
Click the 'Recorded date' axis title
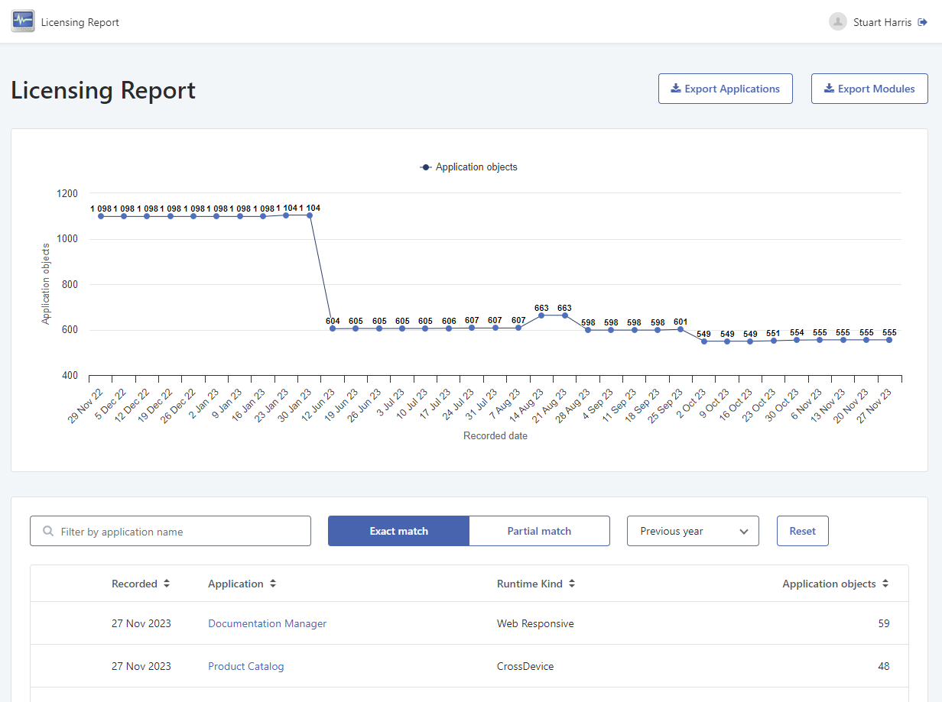coord(495,436)
